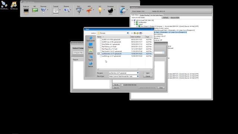Image resolution: width=238 pixels, height=134 pixels.
Task: Select AL8001-Lex upload.ald file
Action: point(112,42)
